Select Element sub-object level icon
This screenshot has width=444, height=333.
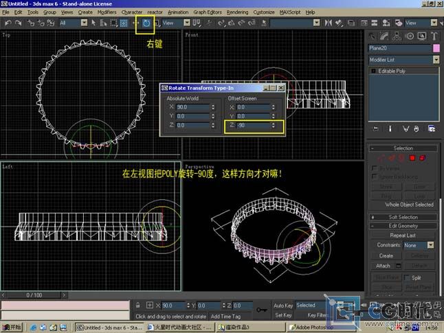pyautogui.click(x=422, y=158)
